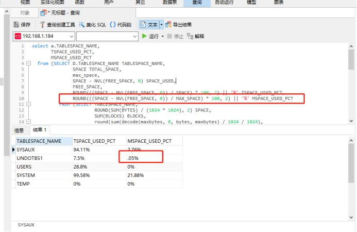This screenshot has height=232, width=357.
Task: Click Beautify SQL (美化 SQL)
Action: point(92,25)
